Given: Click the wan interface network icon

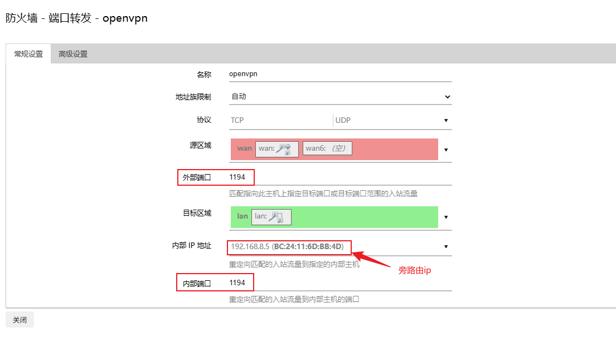Looking at the screenshot, I should click(284, 148).
